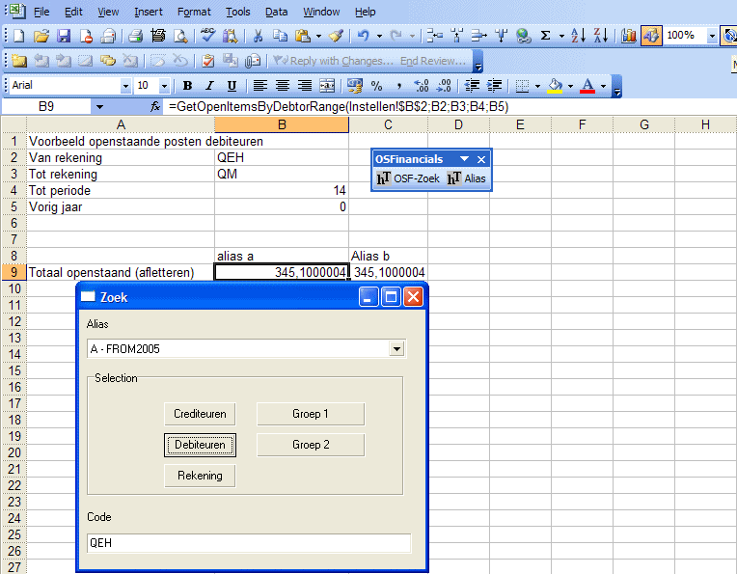The height and width of the screenshot is (574, 737).
Task: Click the Groep 1 button
Action: 311,414
